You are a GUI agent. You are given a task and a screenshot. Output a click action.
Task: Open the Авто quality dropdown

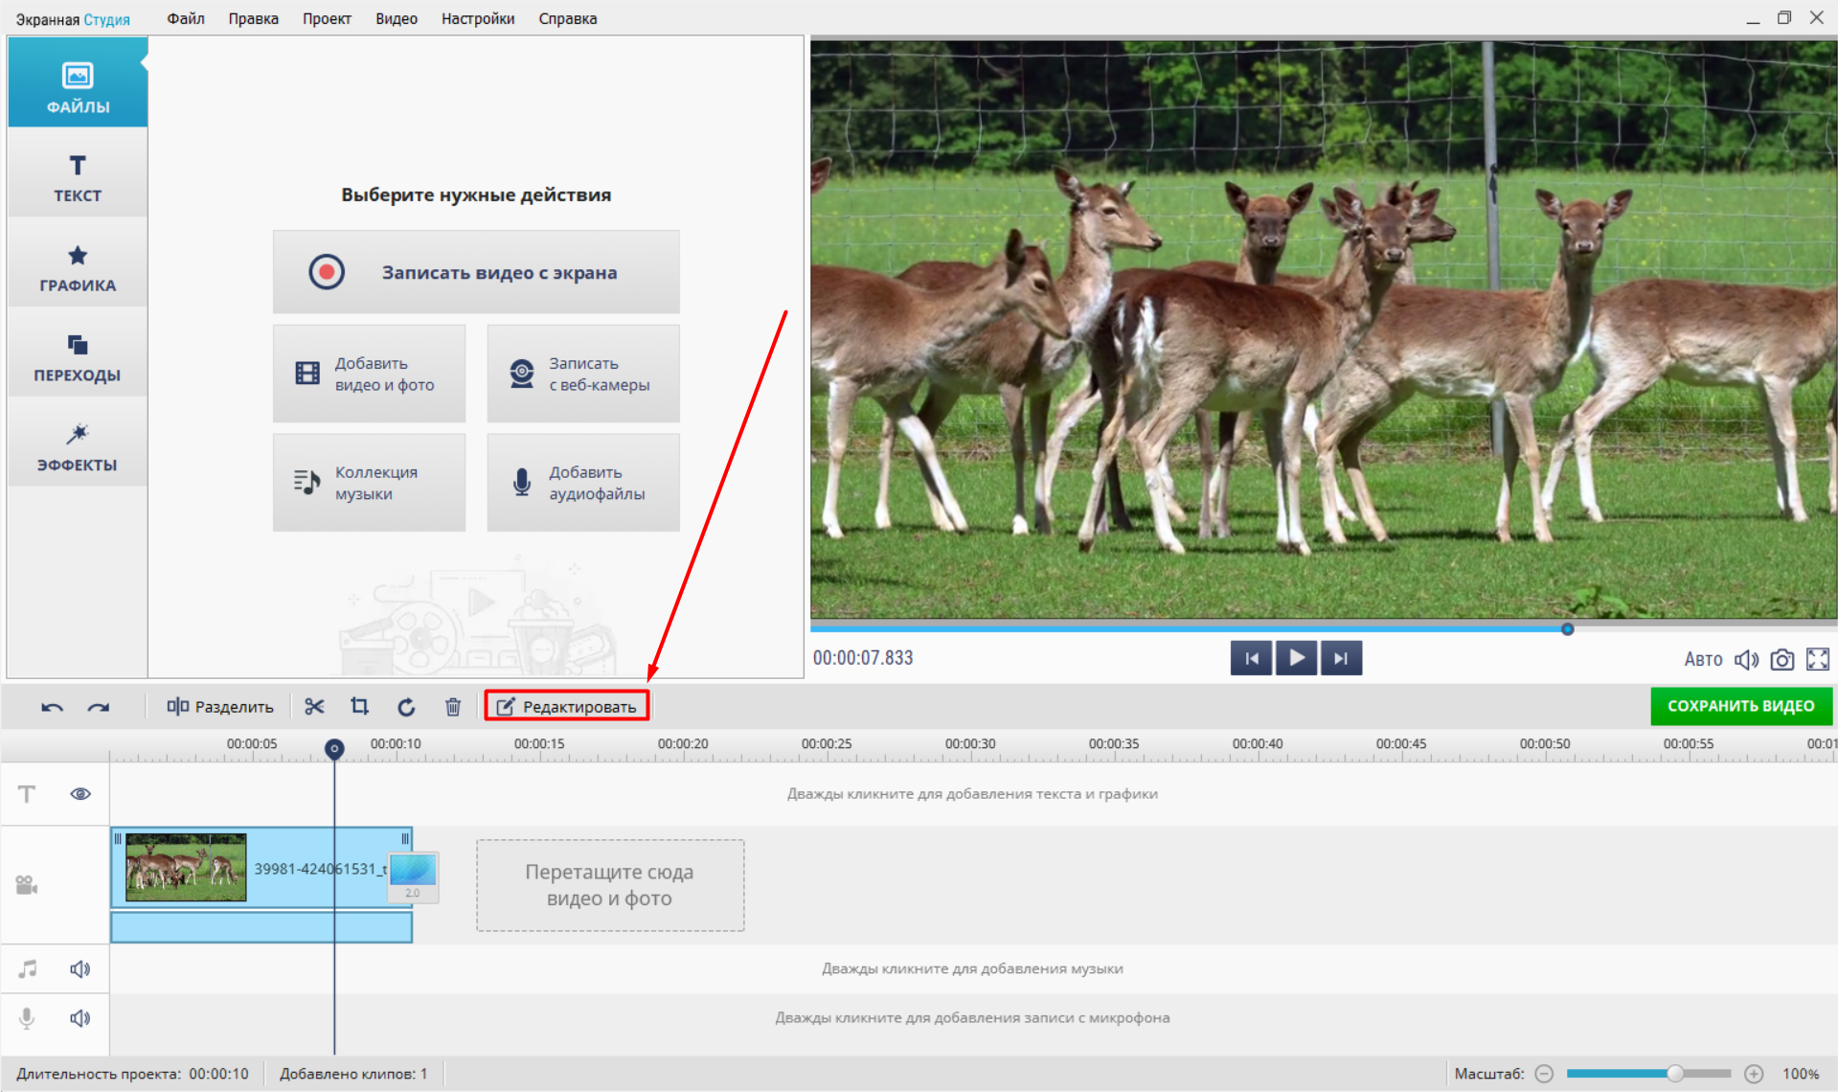click(x=1702, y=659)
